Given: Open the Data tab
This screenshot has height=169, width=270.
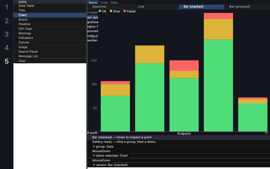Looking at the screenshot, I should 114,3.
